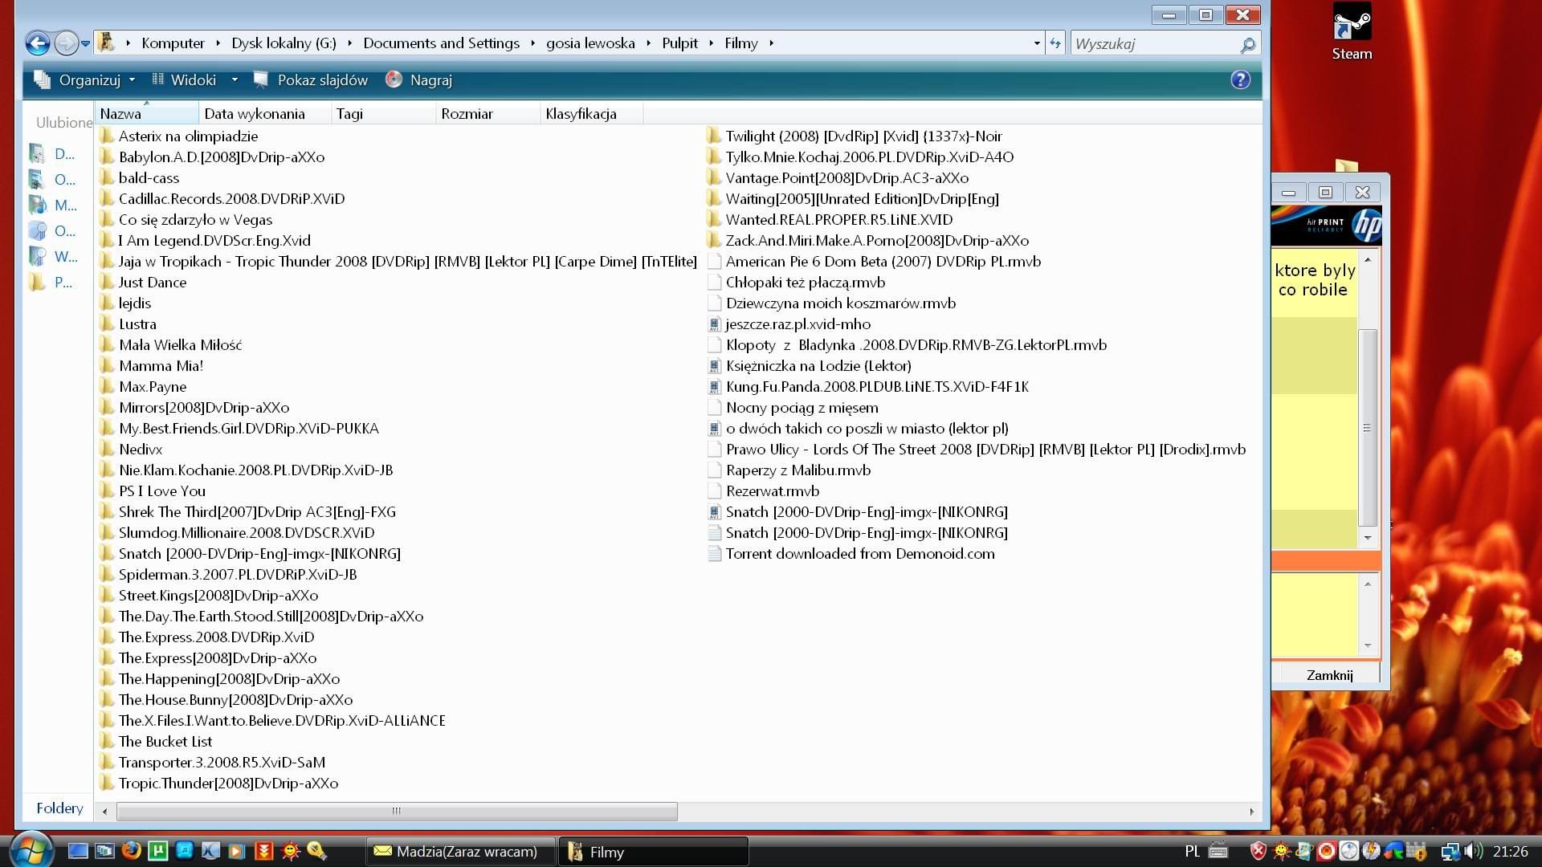This screenshot has width=1542, height=867.
Task: Select the Twilight (2008) folder
Action: click(x=855, y=136)
